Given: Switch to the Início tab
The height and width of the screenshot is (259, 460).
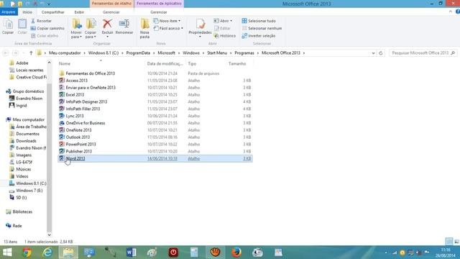Looking at the screenshot, I should [x=27, y=12].
